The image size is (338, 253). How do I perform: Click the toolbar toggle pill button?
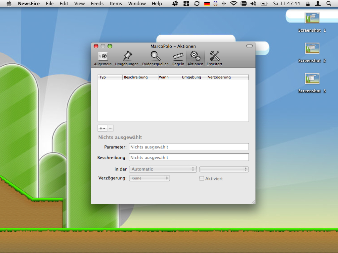[x=249, y=46]
